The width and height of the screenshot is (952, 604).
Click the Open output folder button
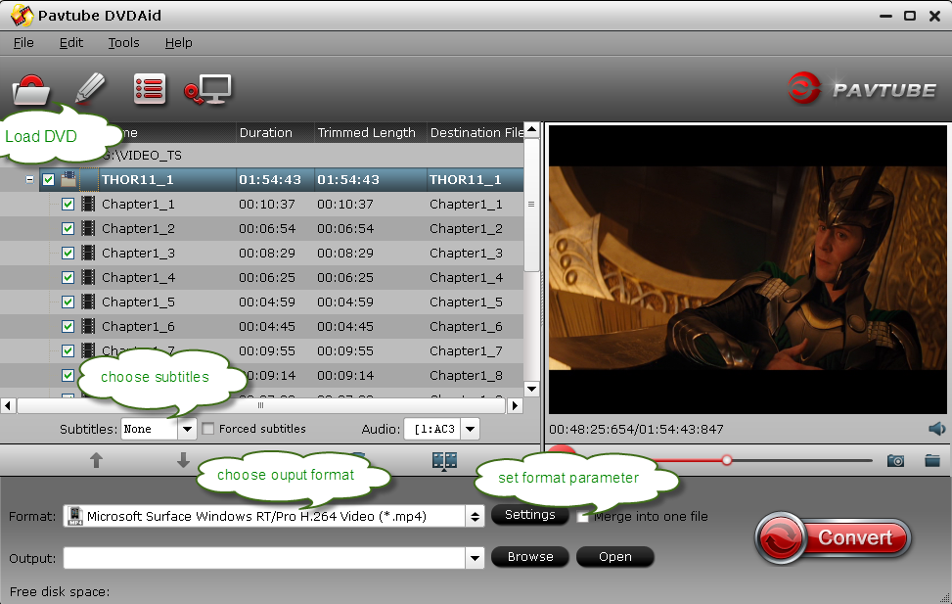click(x=615, y=557)
